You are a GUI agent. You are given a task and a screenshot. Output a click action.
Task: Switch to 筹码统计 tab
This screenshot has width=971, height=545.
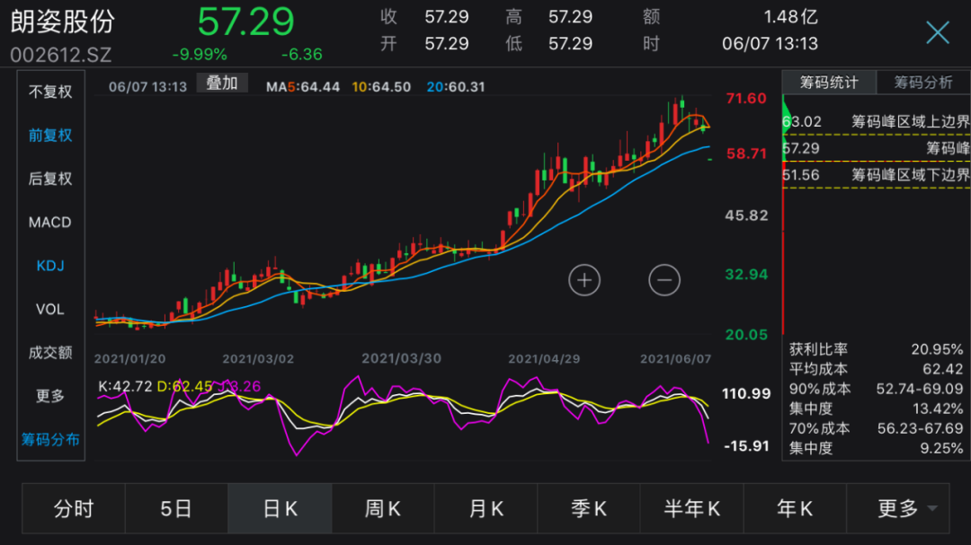pyautogui.click(x=829, y=83)
